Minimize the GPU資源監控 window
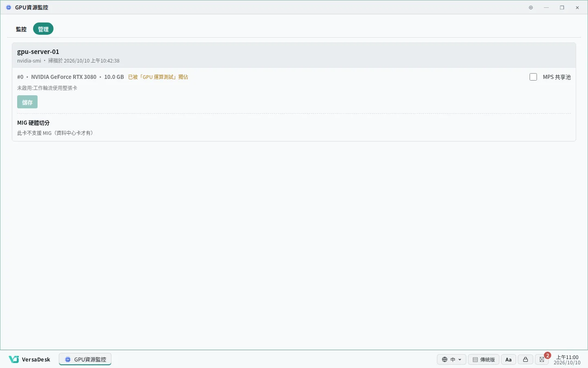The width and height of the screenshot is (588, 368). tap(546, 7)
